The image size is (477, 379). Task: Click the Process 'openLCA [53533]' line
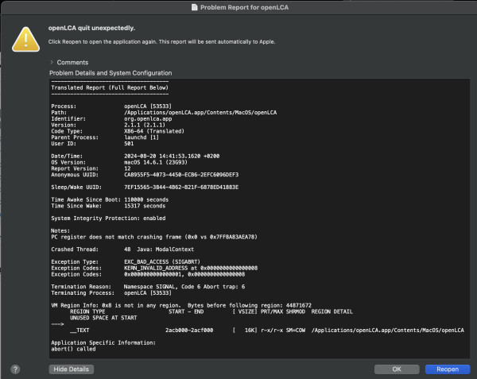coord(111,106)
